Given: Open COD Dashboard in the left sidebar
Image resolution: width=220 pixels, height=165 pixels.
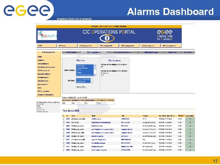Looking at the screenshot, I should tap(43, 64).
